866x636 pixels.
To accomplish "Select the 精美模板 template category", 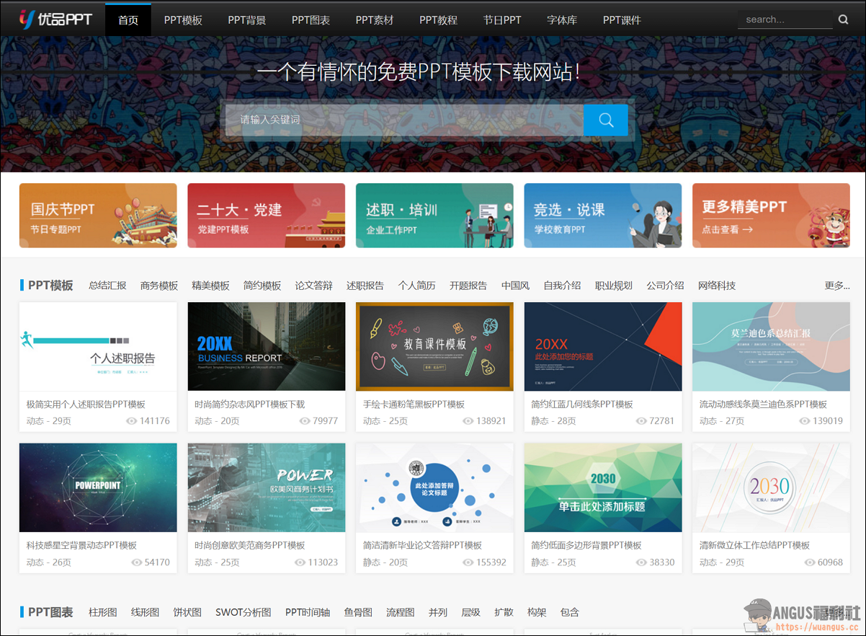I will point(210,286).
